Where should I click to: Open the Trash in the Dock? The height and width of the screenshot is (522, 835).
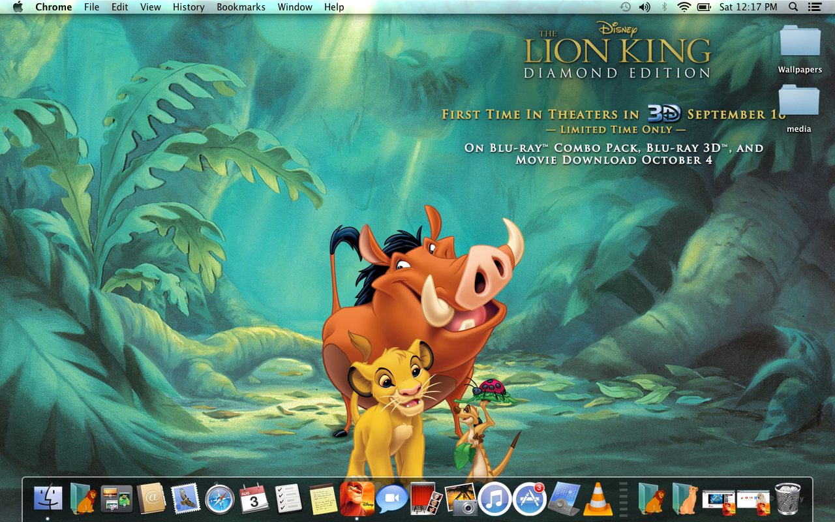pyautogui.click(x=787, y=500)
